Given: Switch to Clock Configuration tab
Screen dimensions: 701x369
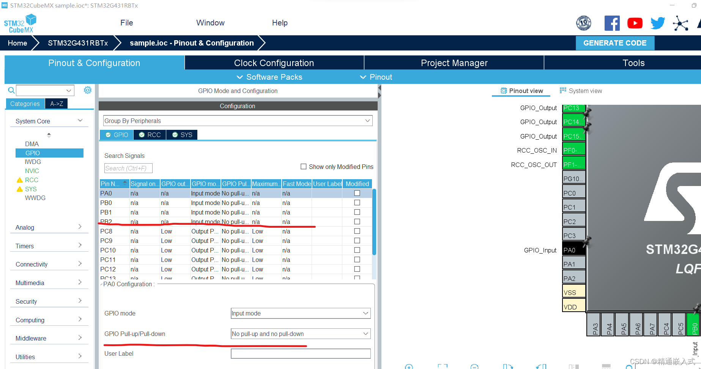Looking at the screenshot, I should pos(274,63).
